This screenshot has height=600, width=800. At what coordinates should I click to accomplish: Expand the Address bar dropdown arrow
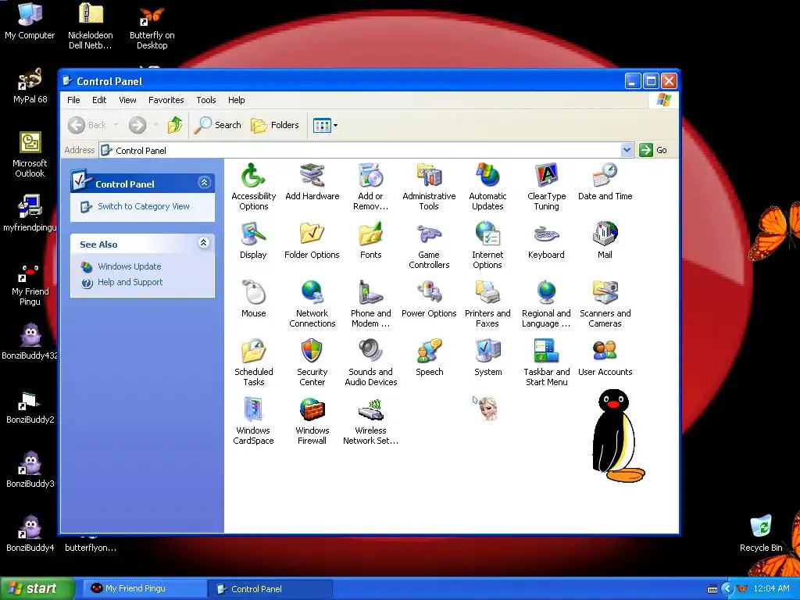pyautogui.click(x=627, y=150)
